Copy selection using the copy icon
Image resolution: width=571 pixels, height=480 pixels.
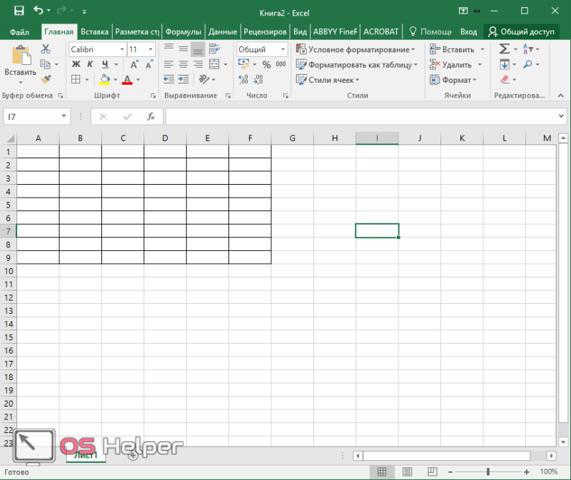45,64
